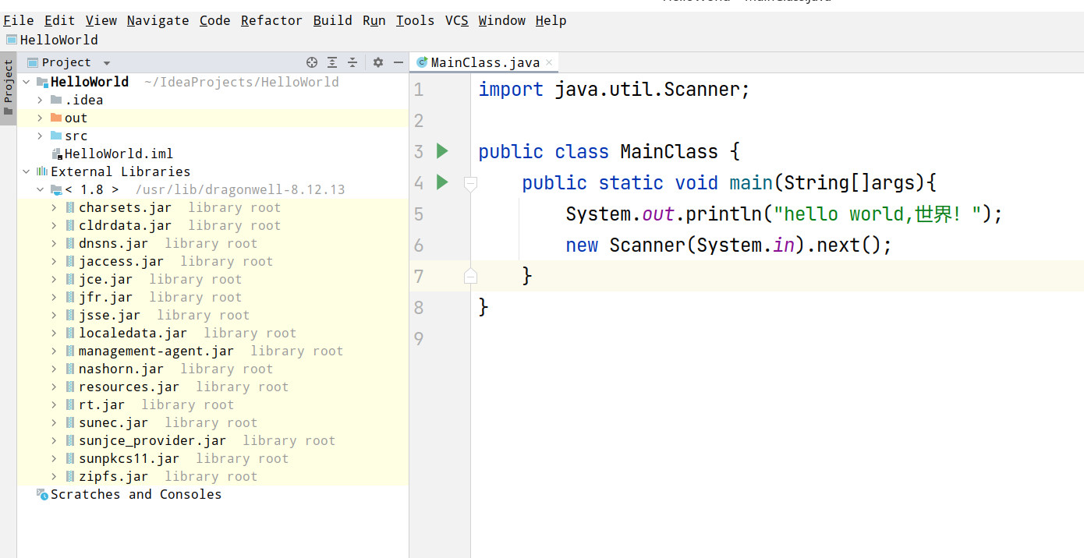This screenshot has height=558, width=1084.
Task: Expand sunjce_provider.jar library
Action: coord(54,440)
